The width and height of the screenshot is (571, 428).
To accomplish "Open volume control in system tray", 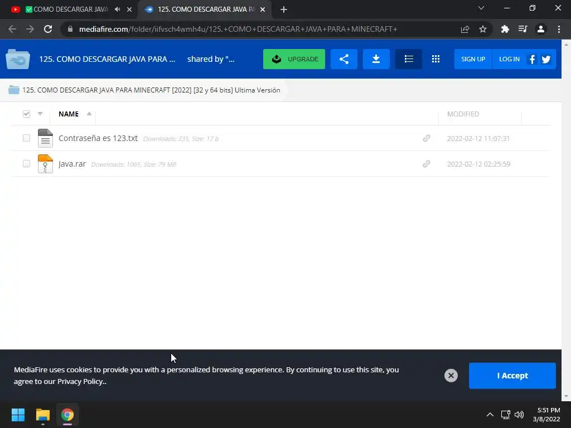I will point(519,415).
